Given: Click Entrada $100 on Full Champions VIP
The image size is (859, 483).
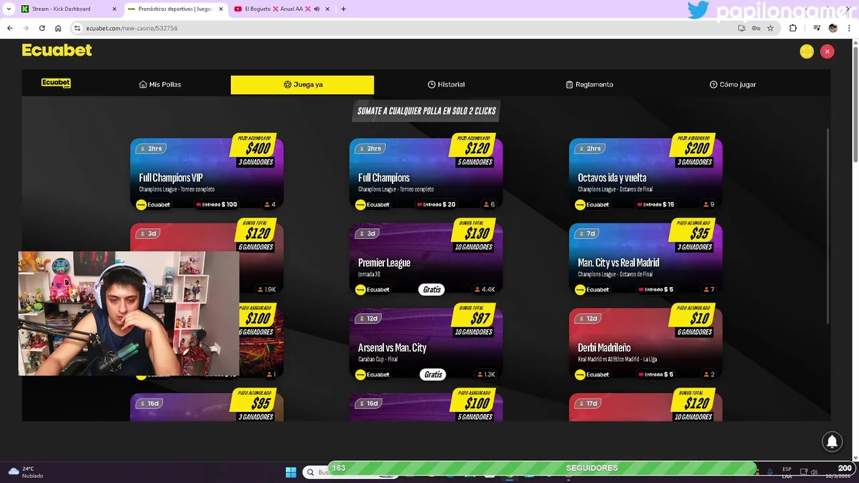Looking at the screenshot, I should (x=216, y=205).
